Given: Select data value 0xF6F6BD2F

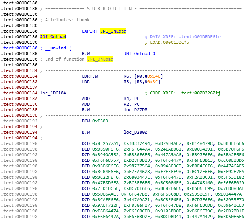Looking at the screenshot, I should (x=137, y=217).
